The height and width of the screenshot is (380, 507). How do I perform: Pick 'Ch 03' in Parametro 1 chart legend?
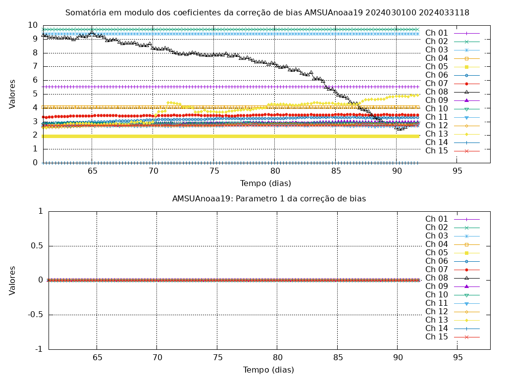click(437, 236)
